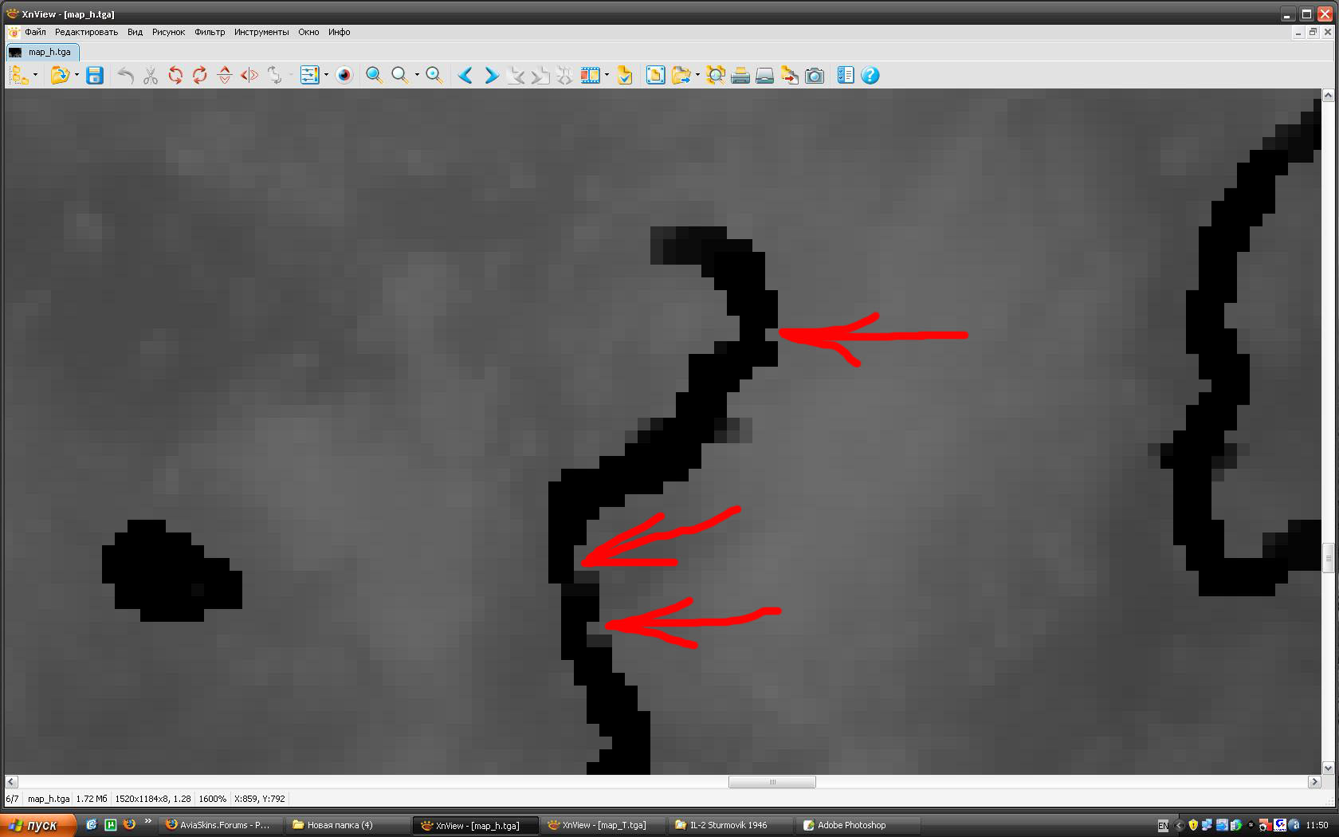This screenshot has width=1339, height=837.
Task: Rotate the image clockwise
Action: (200, 75)
